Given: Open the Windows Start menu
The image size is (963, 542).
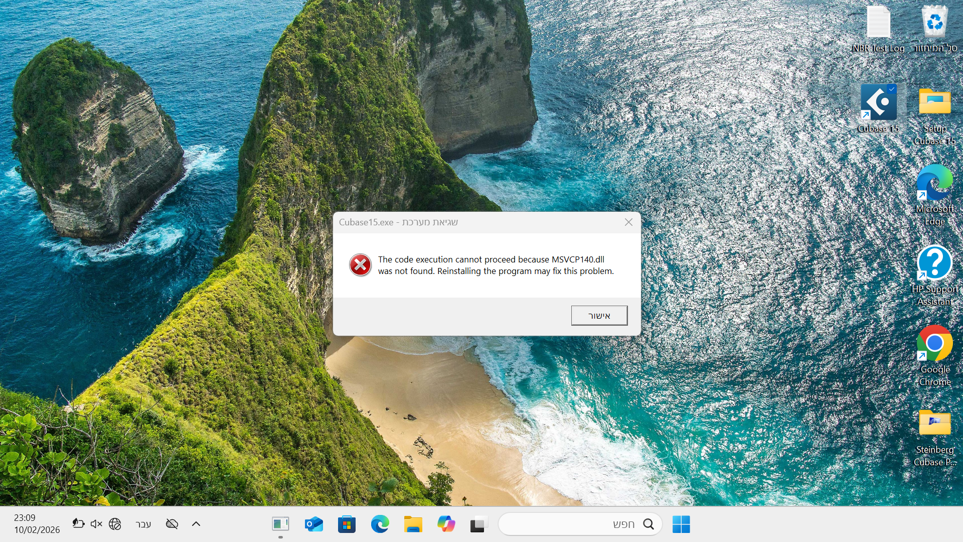Looking at the screenshot, I should 681,524.
